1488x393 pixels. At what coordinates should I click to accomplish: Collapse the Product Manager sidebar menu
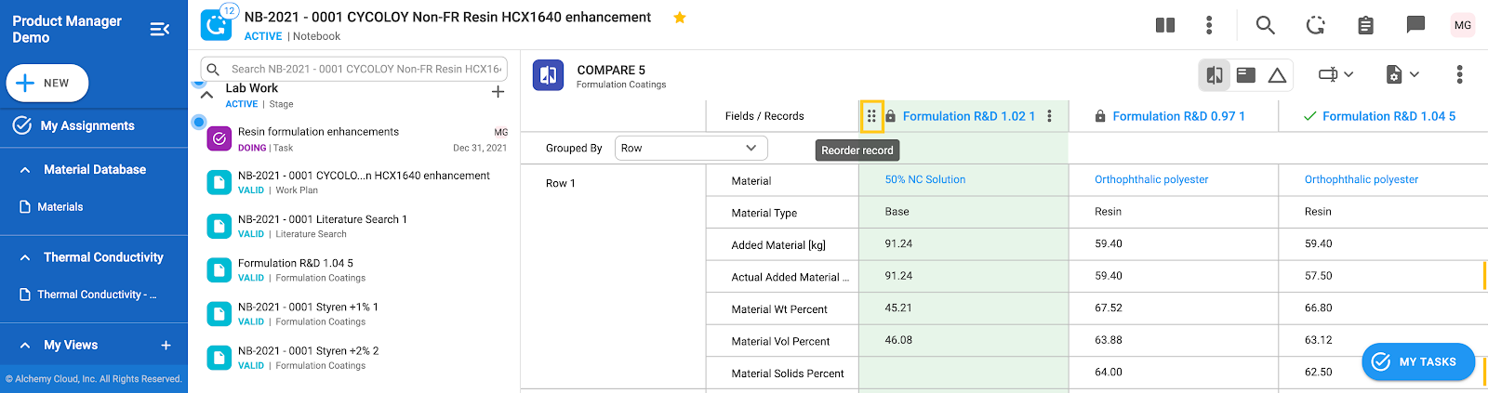(159, 29)
